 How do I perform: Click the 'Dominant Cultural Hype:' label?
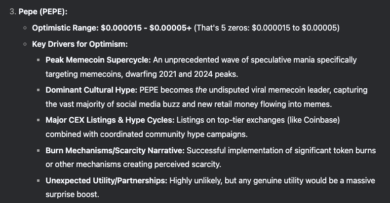91,90
